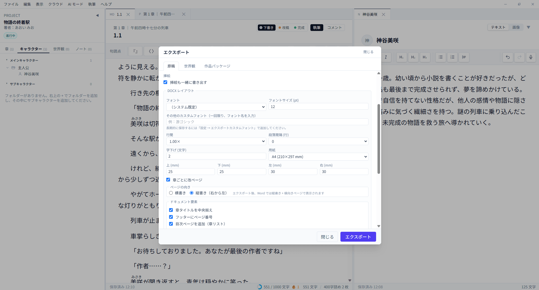Click the 主人公 folder icon
The image size is (539, 290).
(x=13, y=68)
